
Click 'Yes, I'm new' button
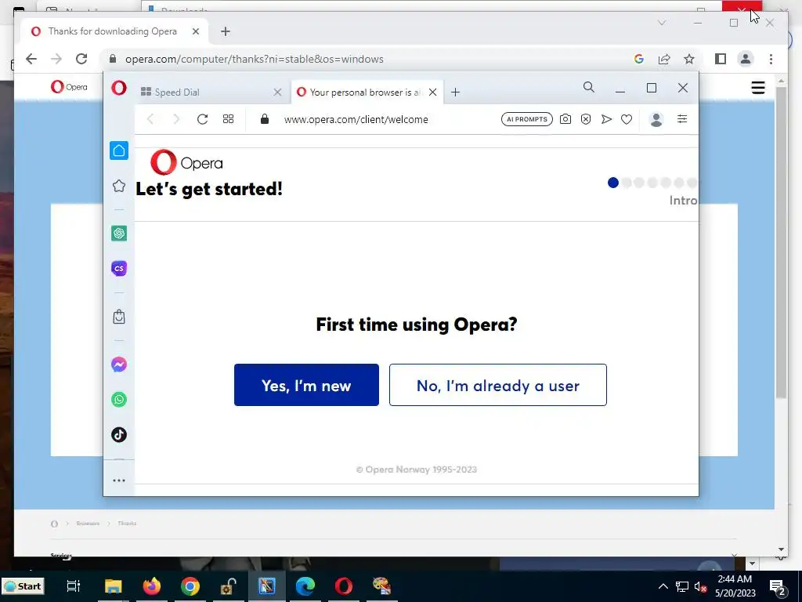click(306, 385)
